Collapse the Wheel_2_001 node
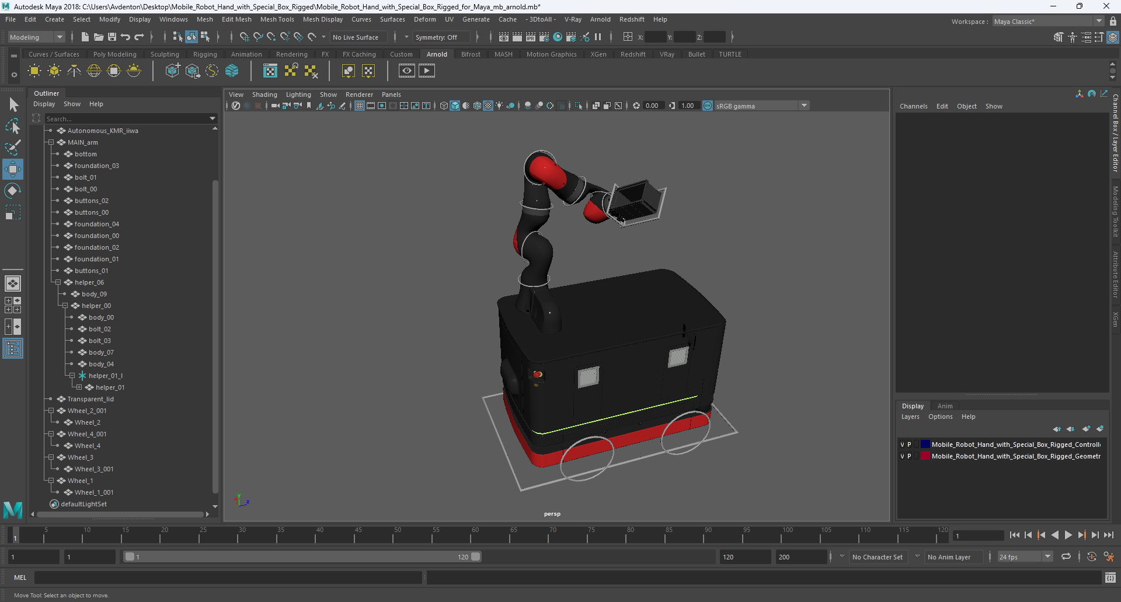This screenshot has width=1121, height=602. pyautogui.click(x=51, y=411)
